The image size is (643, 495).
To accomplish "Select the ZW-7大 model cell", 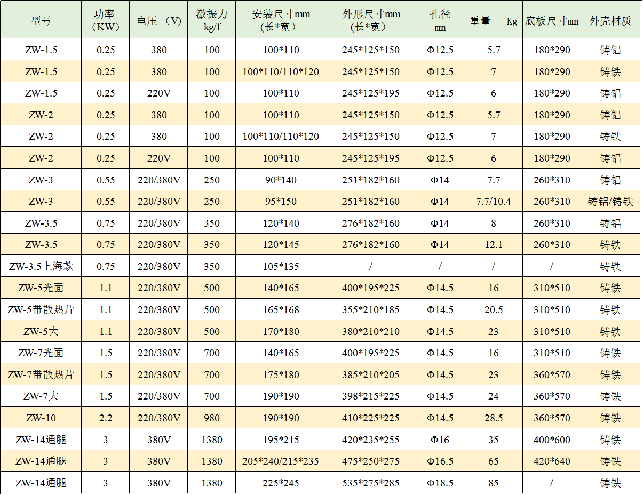I will (41, 396).
